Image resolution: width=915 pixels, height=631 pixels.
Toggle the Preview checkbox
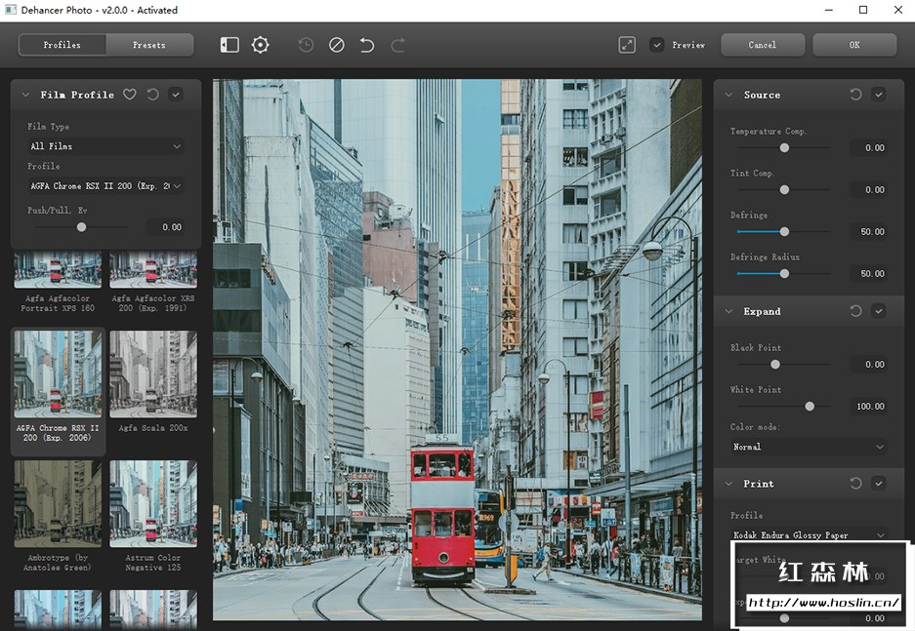point(657,45)
